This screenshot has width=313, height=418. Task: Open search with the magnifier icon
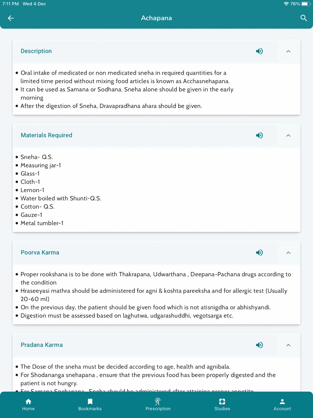click(x=303, y=18)
